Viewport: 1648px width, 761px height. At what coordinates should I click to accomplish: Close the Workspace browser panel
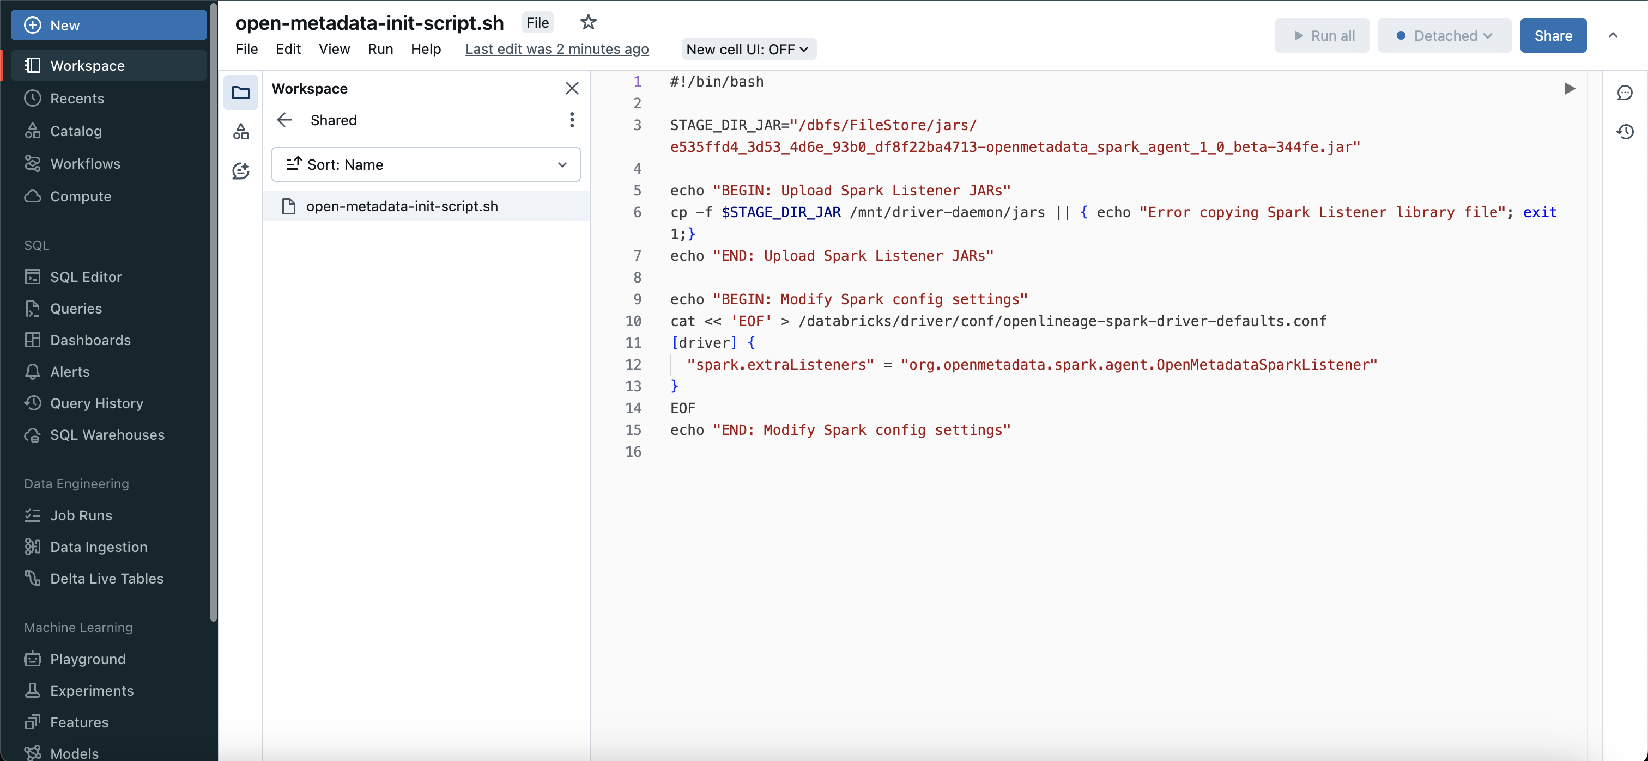click(x=572, y=88)
